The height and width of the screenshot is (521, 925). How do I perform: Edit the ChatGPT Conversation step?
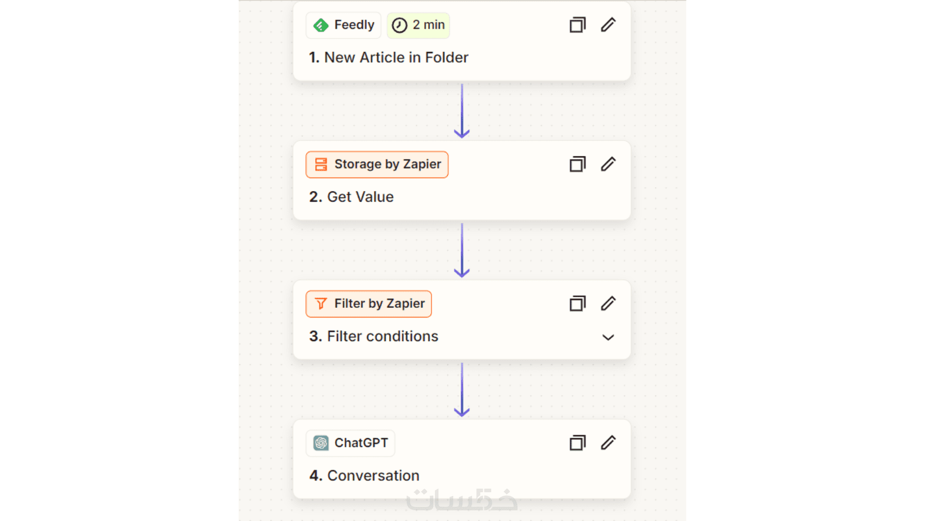608,443
